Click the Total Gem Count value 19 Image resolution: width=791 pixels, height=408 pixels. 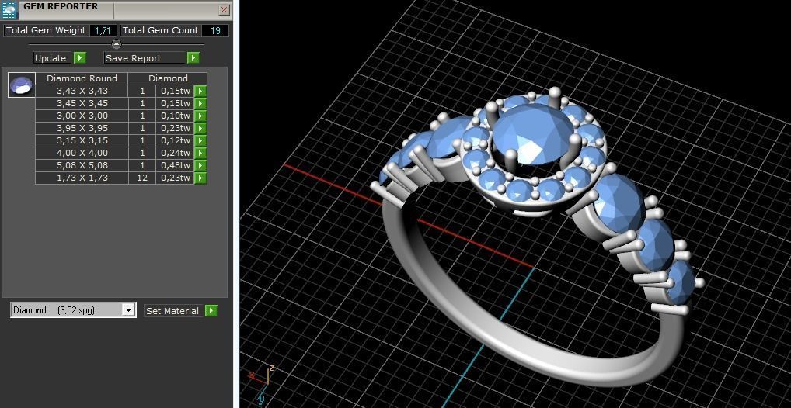point(215,31)
